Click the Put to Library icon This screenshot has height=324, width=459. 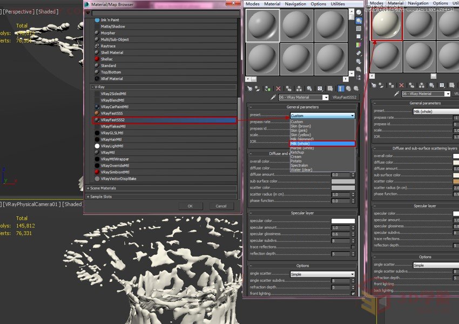point(309,89)
